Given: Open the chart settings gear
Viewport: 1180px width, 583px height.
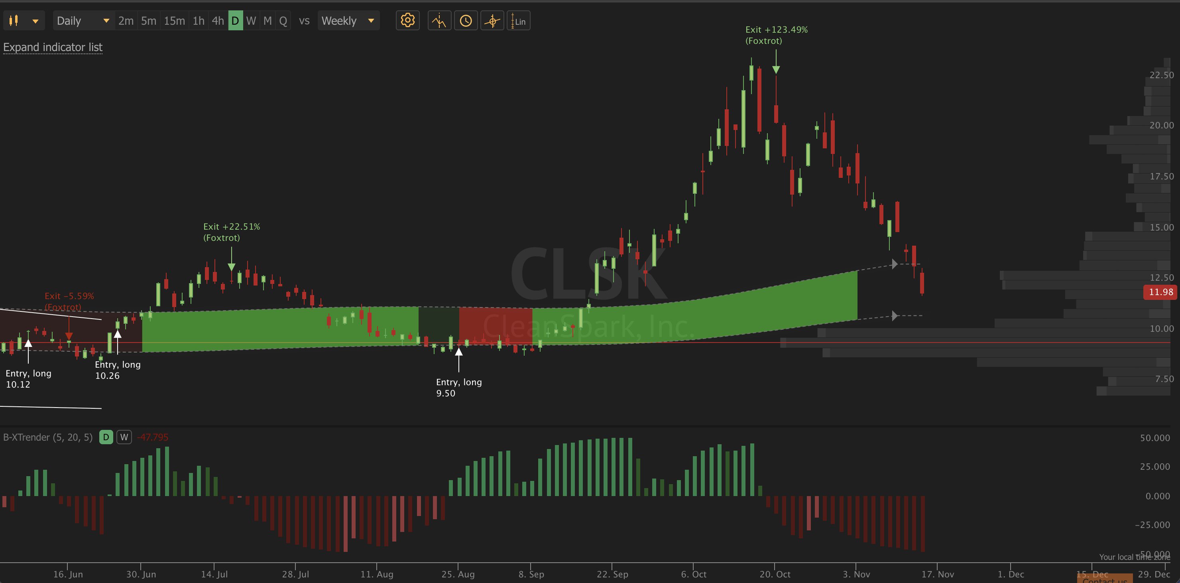Looking at the screenshot, I should click(407, 21).
